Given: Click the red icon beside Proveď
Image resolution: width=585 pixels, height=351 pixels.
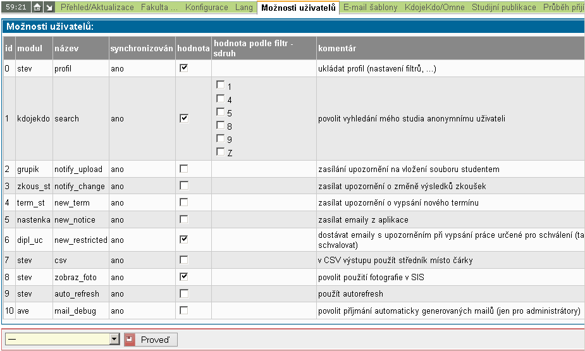Looking at the screenshot, I should tap(130, 340).
